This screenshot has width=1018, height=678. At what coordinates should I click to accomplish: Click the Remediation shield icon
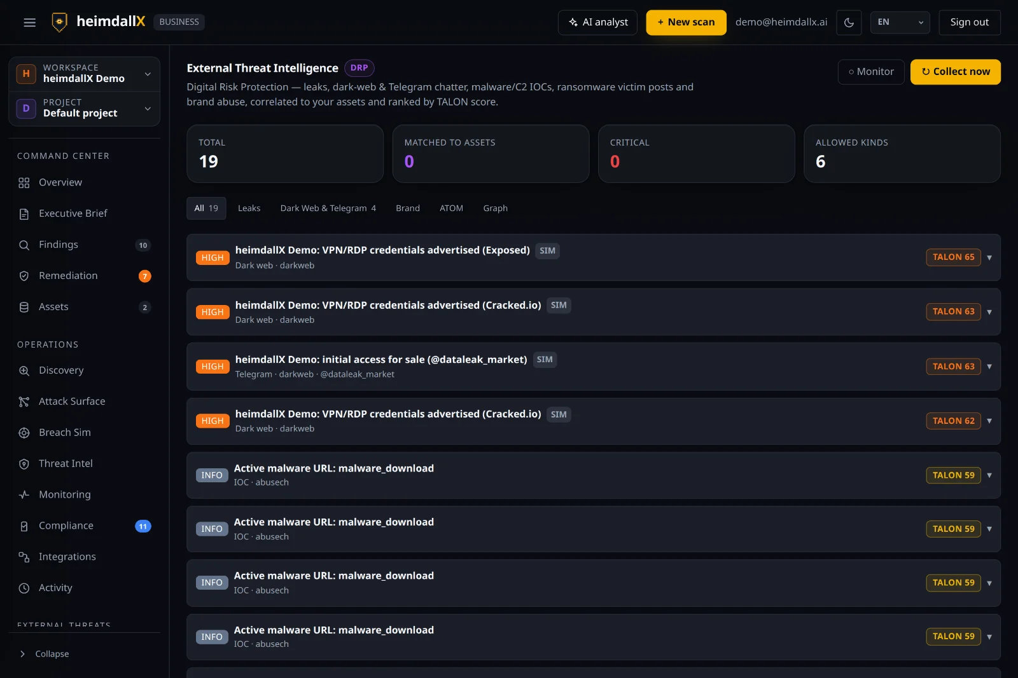(x=24, y=276)
